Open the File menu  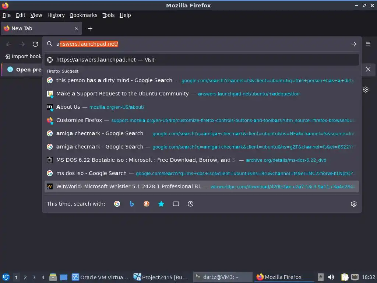(x=7, y=15)
